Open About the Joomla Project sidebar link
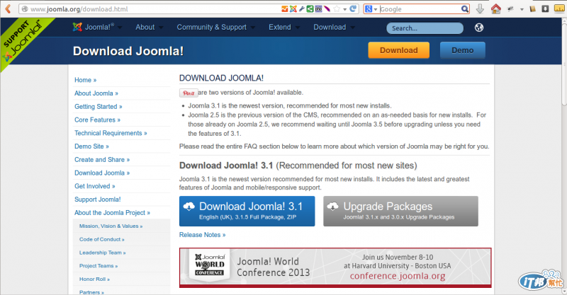The image size is (567, 295). [112, 213]
